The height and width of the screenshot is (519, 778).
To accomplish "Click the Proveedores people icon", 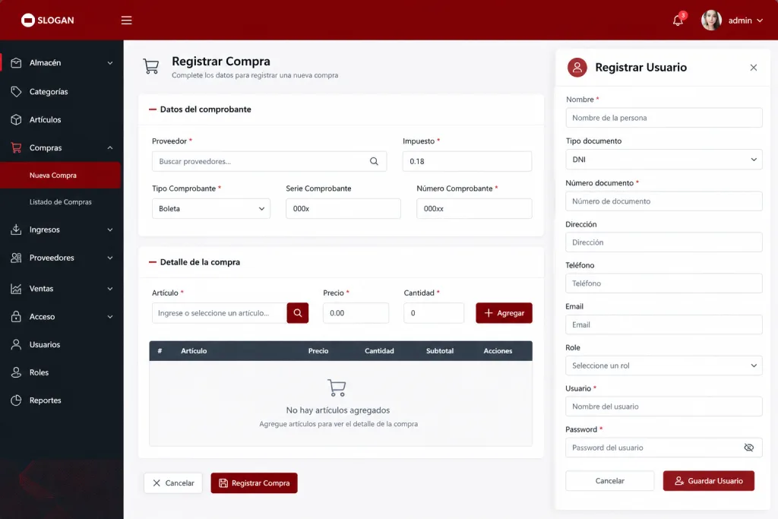I will pos(17,258).
